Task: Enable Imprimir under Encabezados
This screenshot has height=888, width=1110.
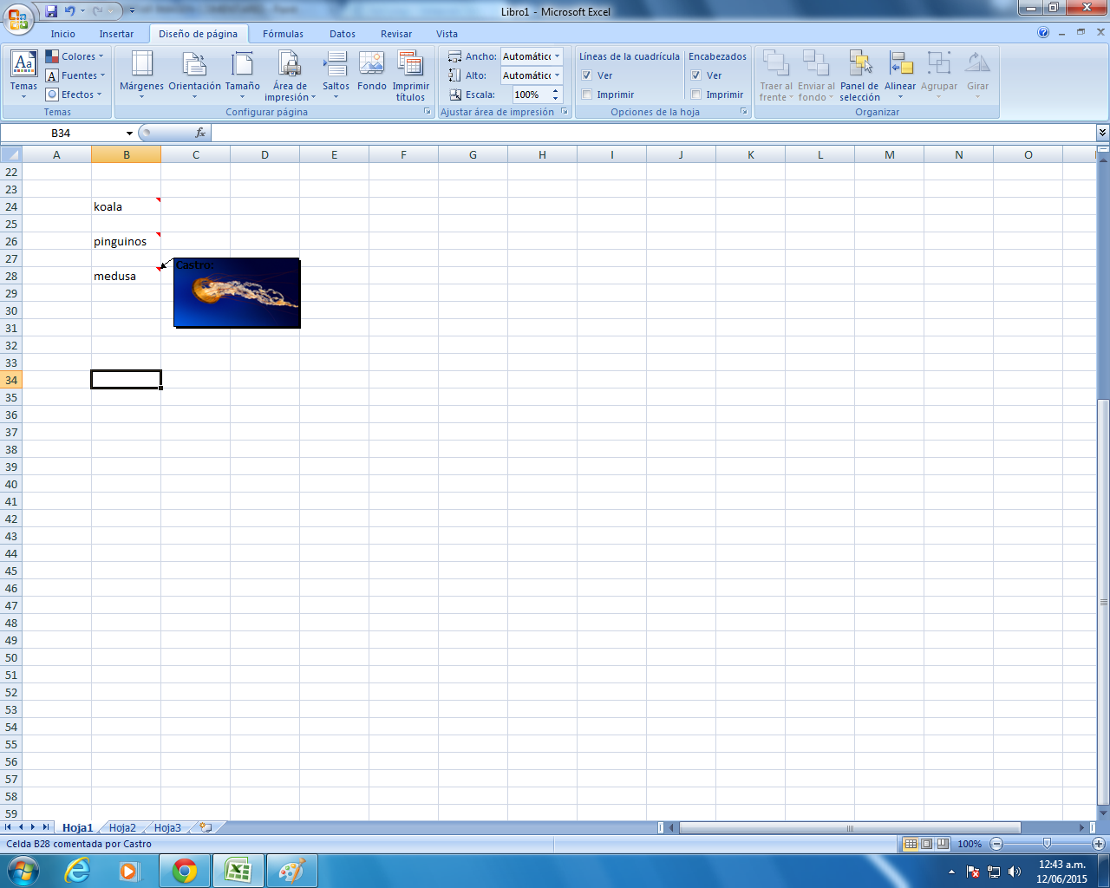Action: click(x=696, y=95)
